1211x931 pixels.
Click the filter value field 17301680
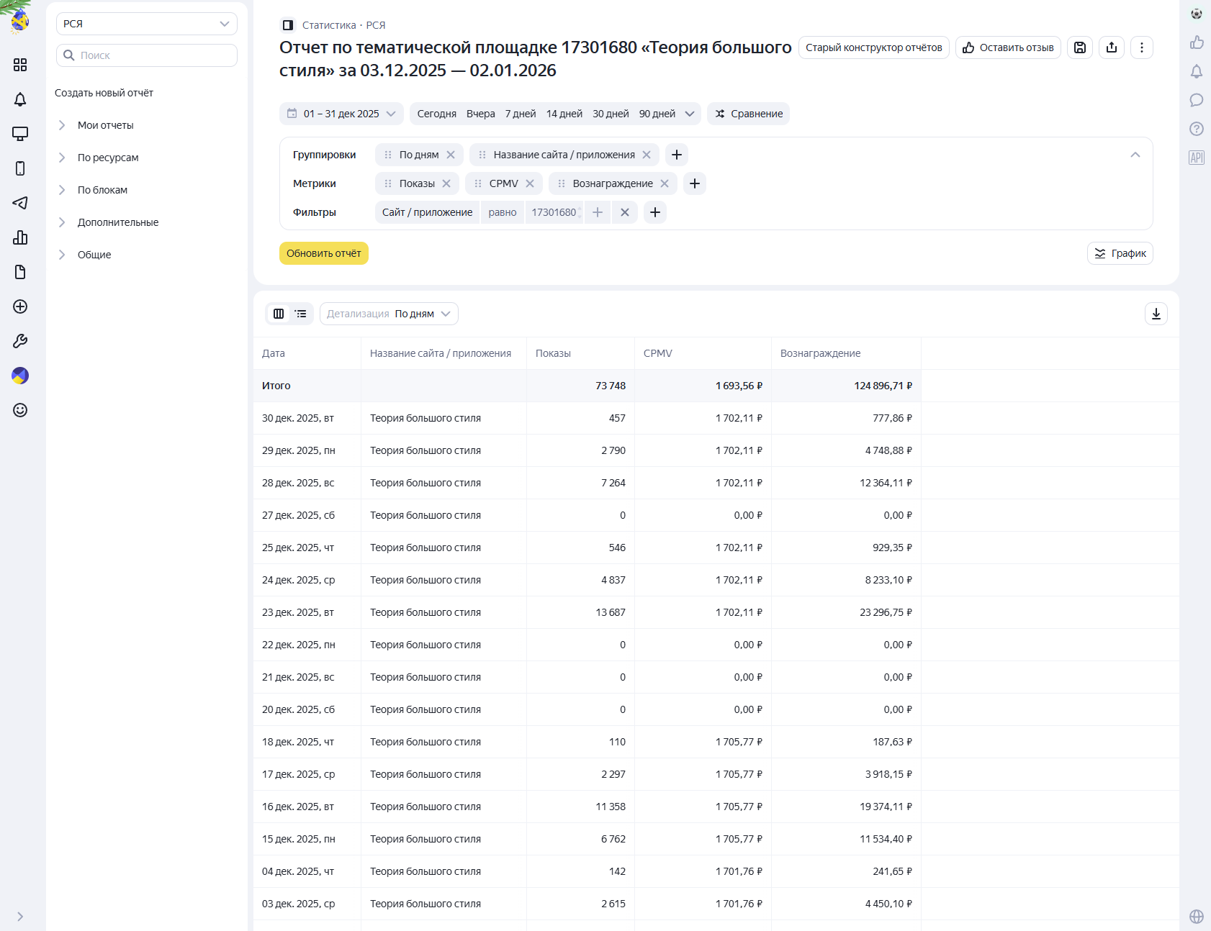[x=554, y=212]
